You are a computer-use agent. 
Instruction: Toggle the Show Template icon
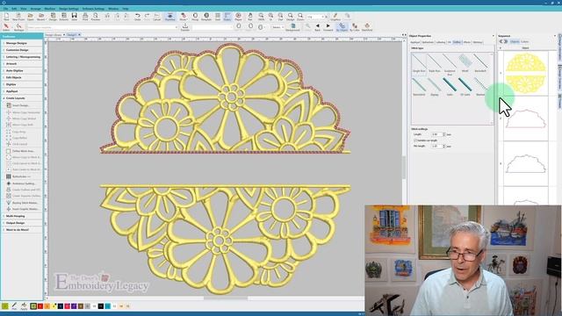pyautogui.click(x=206, y=16)
